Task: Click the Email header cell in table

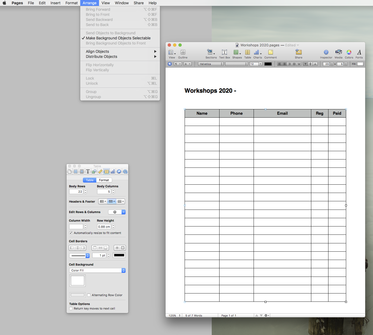Action: (282, 113)
